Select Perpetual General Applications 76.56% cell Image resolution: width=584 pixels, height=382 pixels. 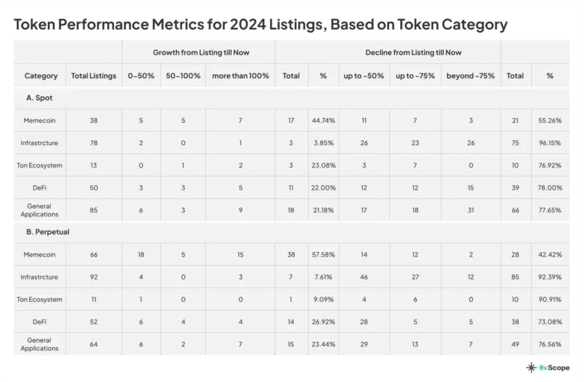coord(550,344)
